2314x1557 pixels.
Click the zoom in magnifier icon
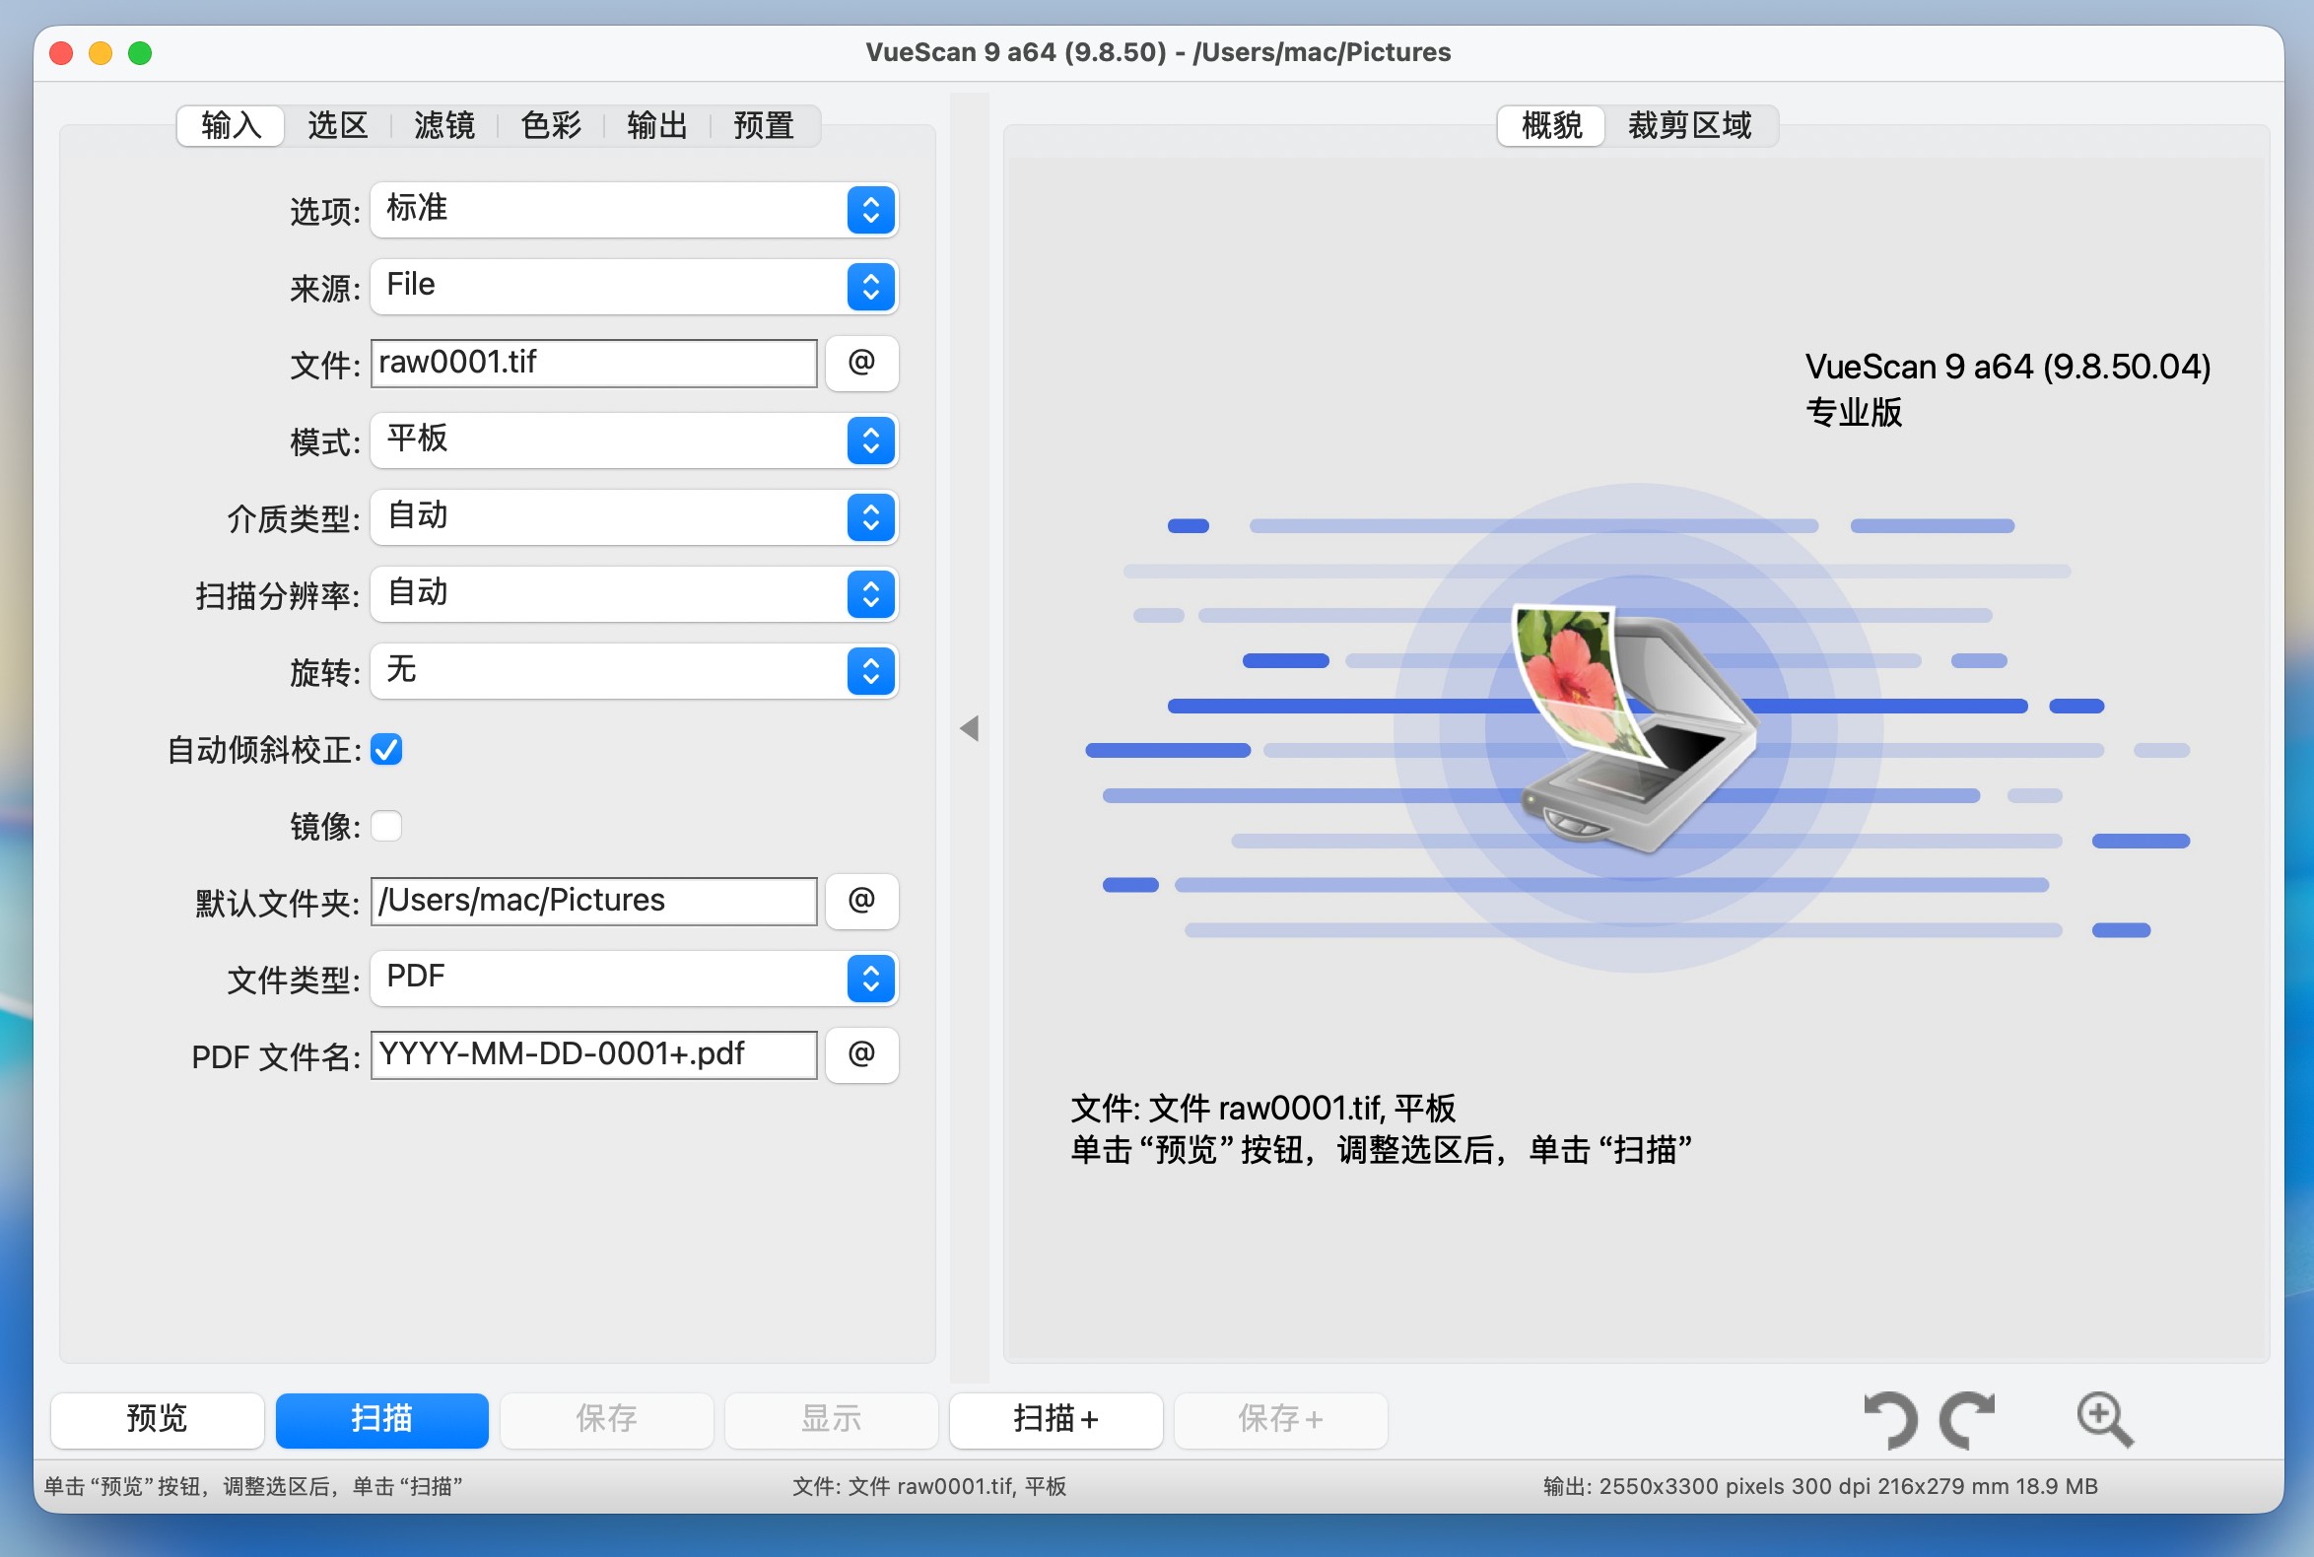pos(2103,1420)
